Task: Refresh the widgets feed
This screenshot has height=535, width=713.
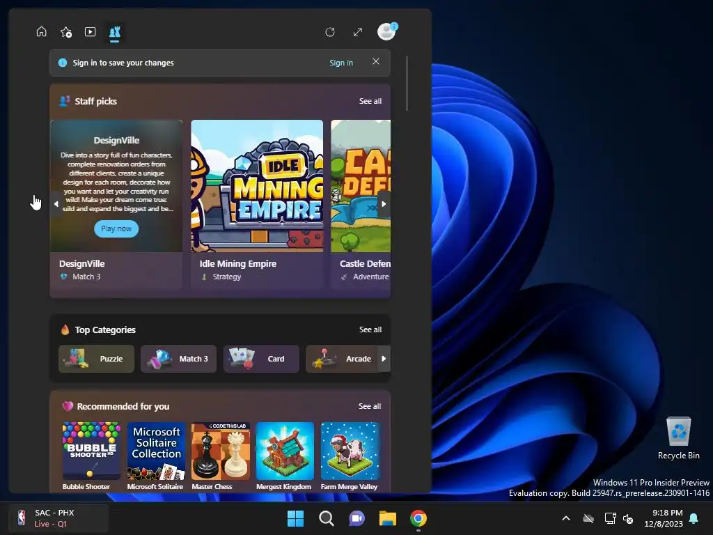Action: coord(330,32)
